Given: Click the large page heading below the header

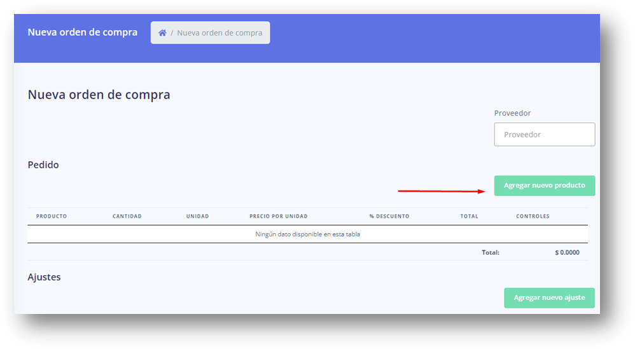Looking at the screenshot, I should coord(99,96).
